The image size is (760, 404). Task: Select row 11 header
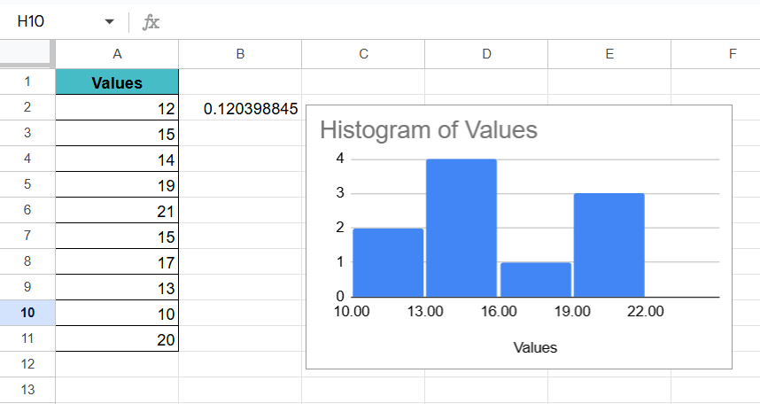(x=27, y=338)
